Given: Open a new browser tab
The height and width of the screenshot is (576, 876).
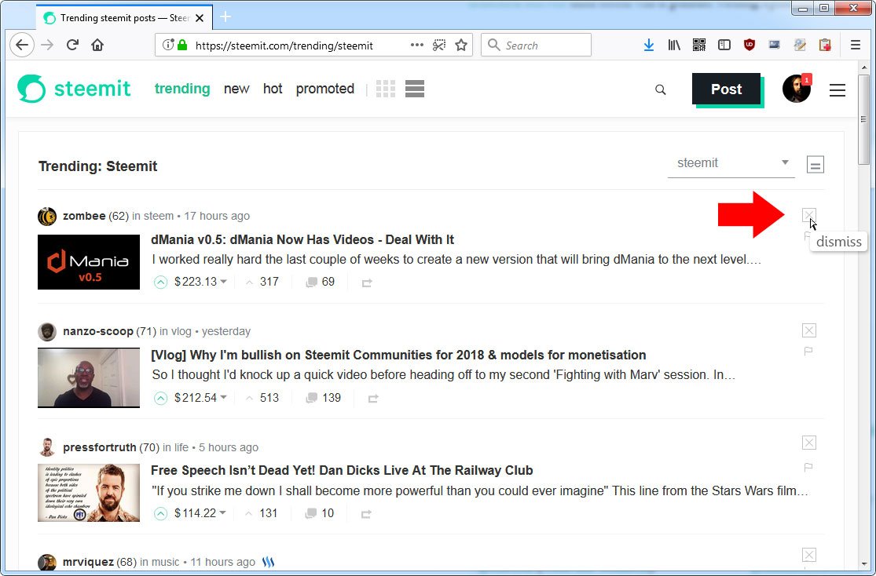Looking at the screenshot, I should [225, 16].
